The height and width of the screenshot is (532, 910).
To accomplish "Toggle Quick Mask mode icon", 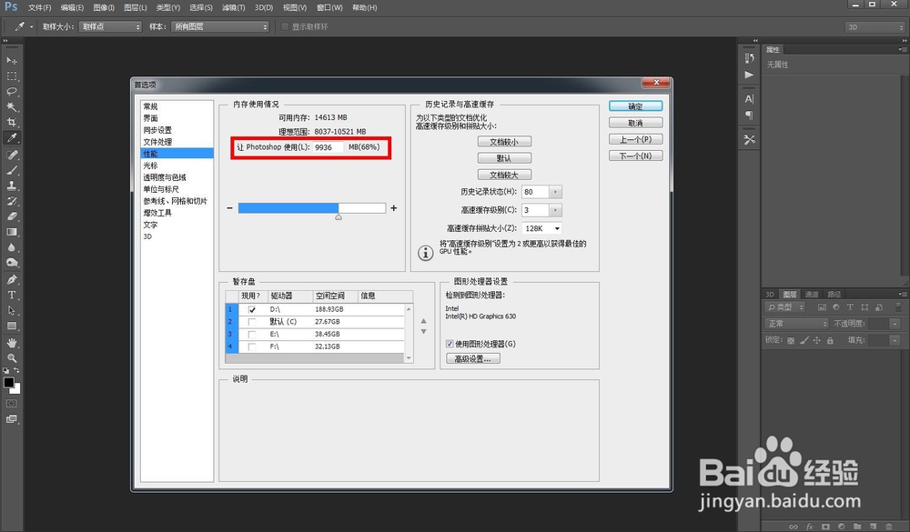I will [x=12, y=403].
